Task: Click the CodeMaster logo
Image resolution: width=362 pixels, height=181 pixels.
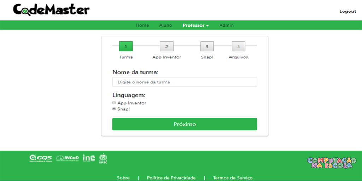Action: click(x=51, y=10)
